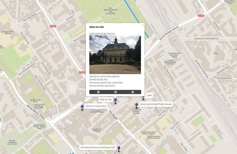Click the IPSA map label
The height and width of the screenshot is (154, 237).
pos(216,53)
